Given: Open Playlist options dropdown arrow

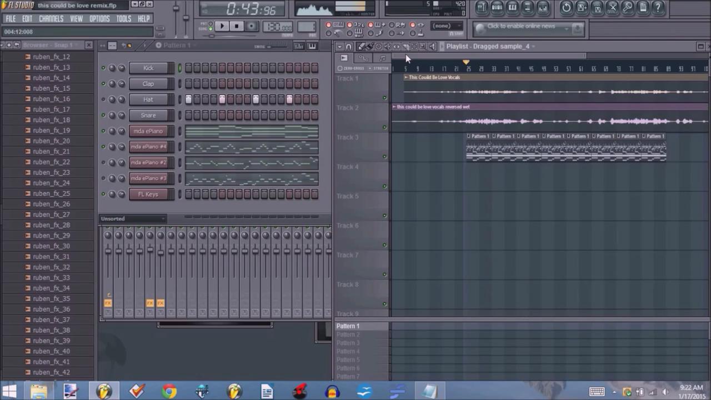Looking at the screenshot, I should pyautogui.click(x=339, y=47).
